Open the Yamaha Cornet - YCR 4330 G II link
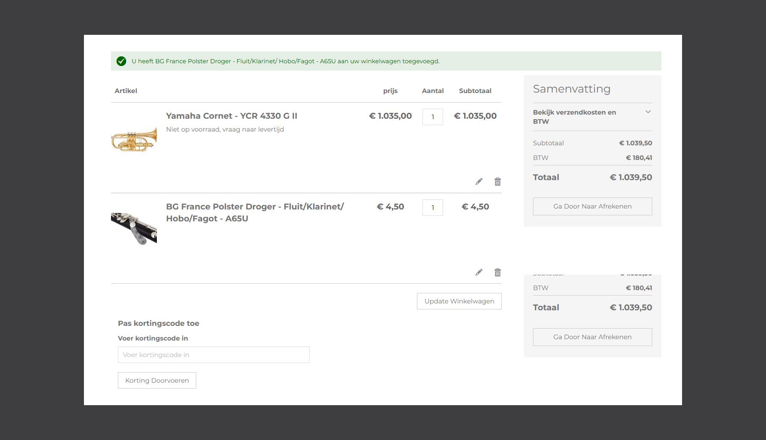 pos(232,116)
